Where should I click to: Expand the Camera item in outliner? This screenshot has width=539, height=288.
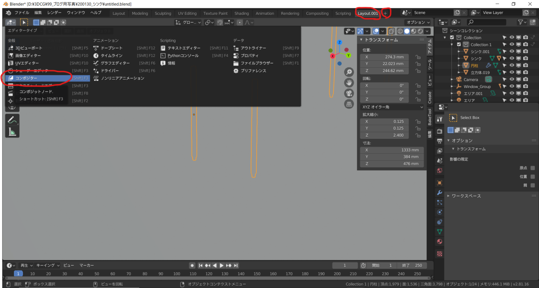click(452, 79)
